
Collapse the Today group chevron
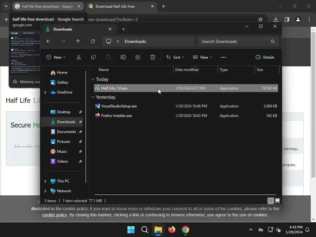pyautogui.click(x=93, y=79)
